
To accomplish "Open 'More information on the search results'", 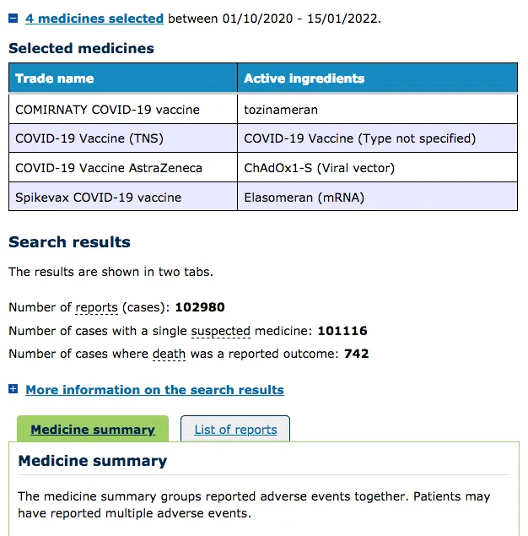I will click(154, 390).
